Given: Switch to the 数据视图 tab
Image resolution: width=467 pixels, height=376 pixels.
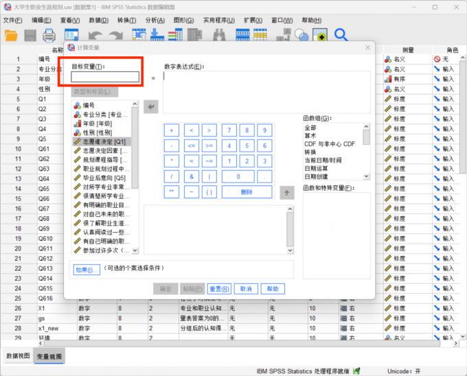Looking at the screenshot, I should click(18, 356).
